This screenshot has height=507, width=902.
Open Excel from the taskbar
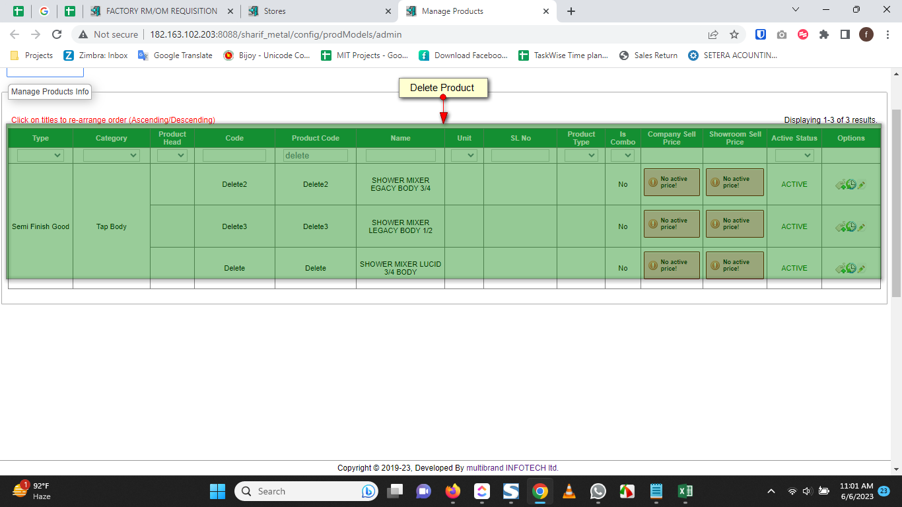(x=685, y=491)
